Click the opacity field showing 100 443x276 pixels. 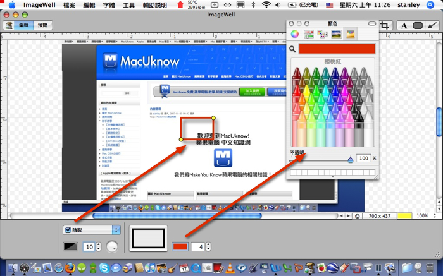(363, 158)
